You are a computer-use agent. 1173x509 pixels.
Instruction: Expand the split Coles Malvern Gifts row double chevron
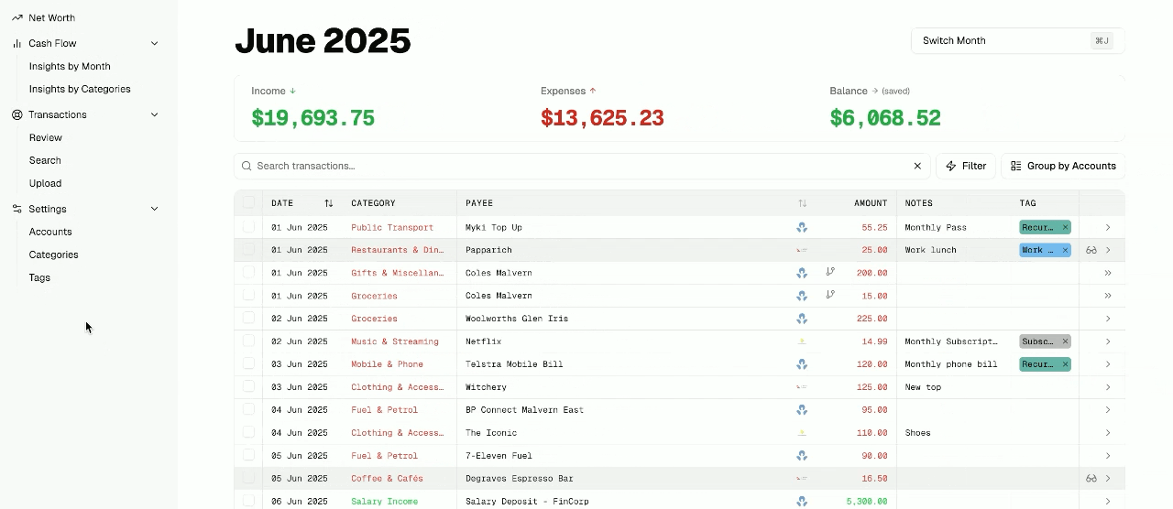[1107, 273]
